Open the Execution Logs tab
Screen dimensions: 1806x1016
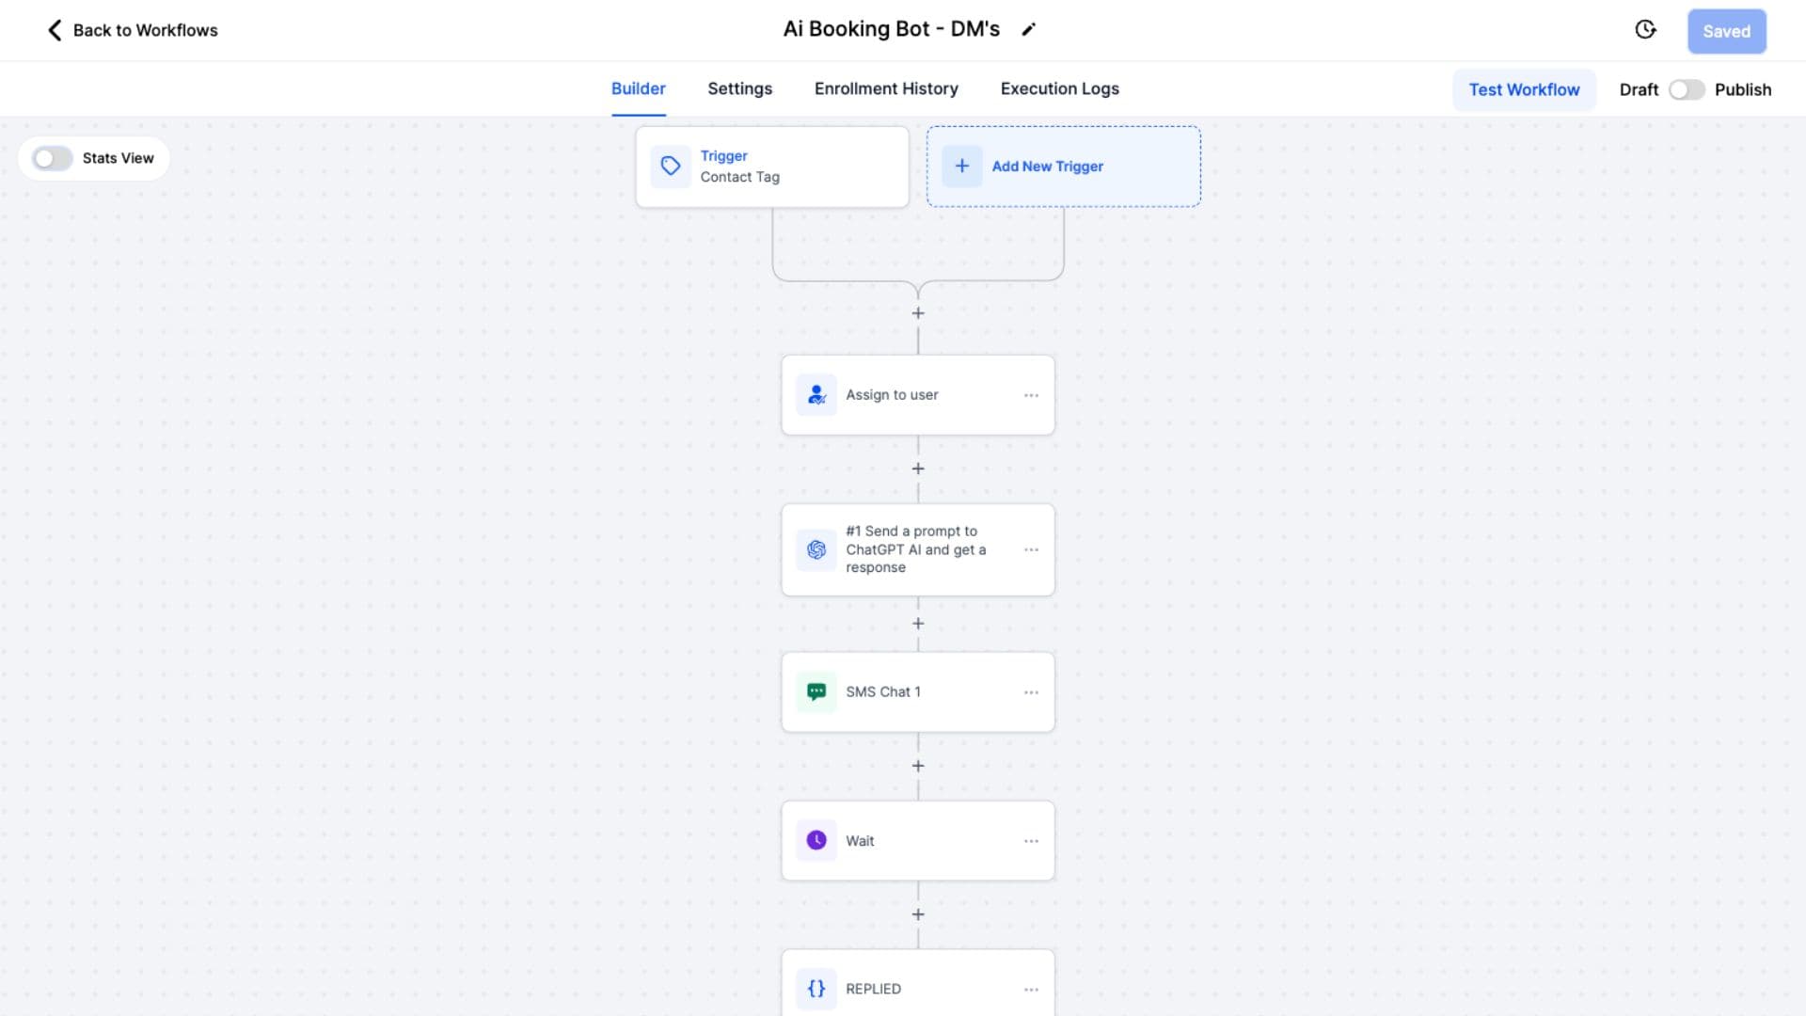[1059, 88]
